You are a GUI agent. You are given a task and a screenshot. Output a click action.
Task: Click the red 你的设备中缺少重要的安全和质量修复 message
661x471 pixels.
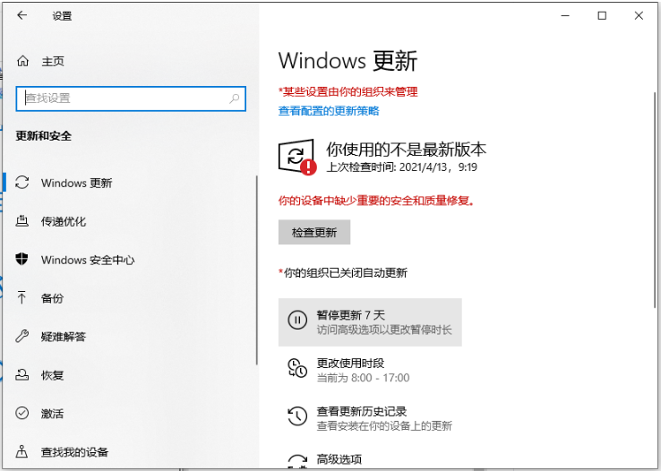tap(377, 201)
